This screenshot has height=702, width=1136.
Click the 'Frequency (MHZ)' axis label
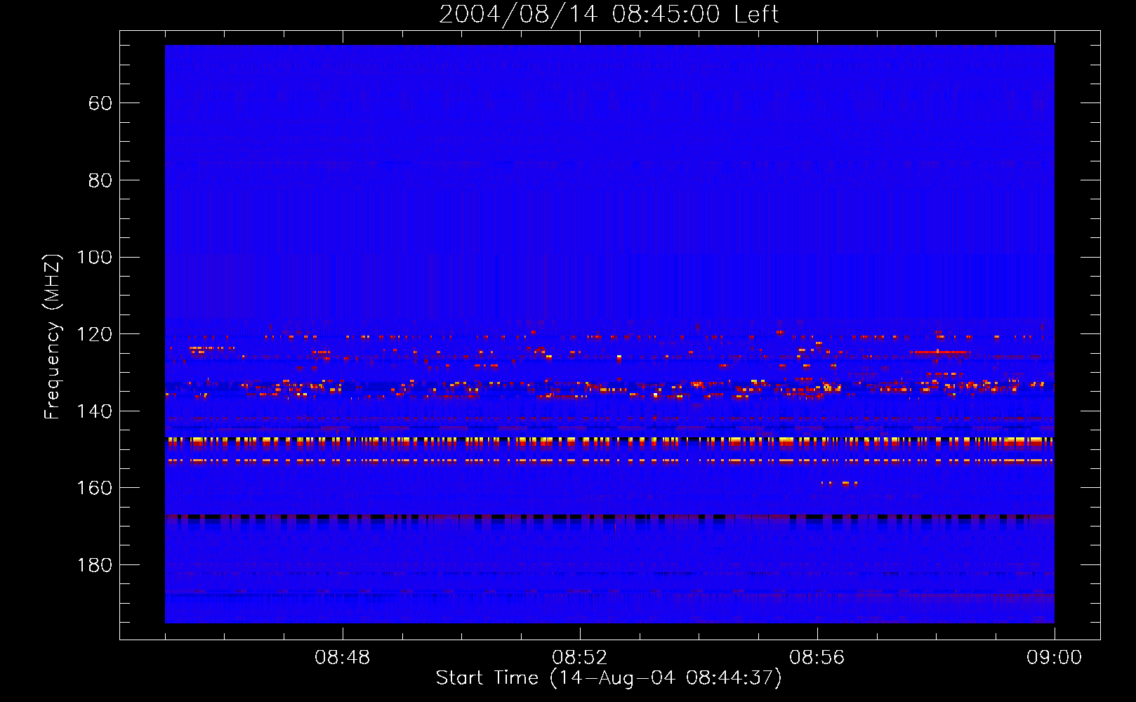(x=53, y=336)
